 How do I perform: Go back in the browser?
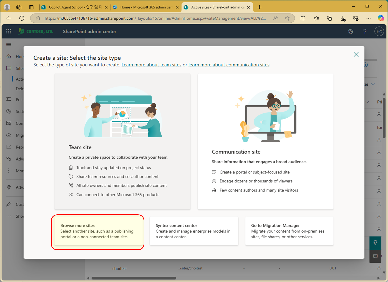click(x=9, y=18)
